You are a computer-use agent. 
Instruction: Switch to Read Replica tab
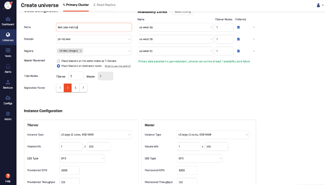pyautogui.click(x=104, y=5)
